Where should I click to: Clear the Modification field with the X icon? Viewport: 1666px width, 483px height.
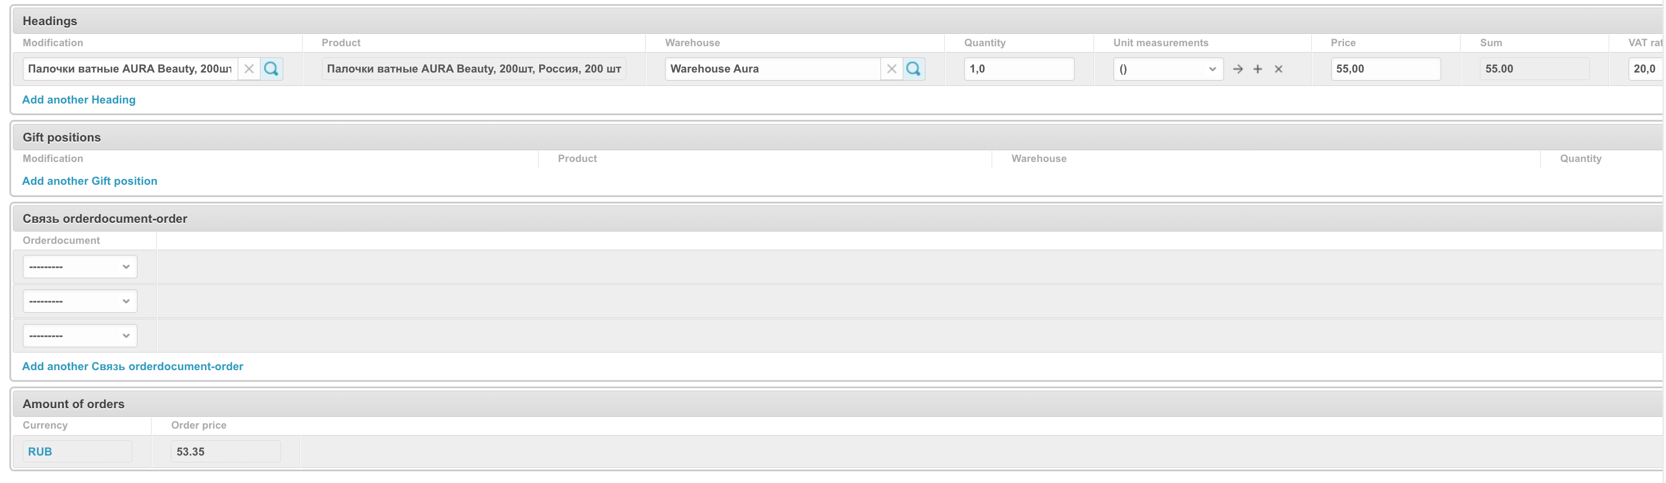[249, 69]
